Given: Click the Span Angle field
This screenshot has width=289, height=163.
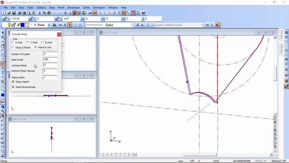Looking at the screenshot, I should (50, 59).
